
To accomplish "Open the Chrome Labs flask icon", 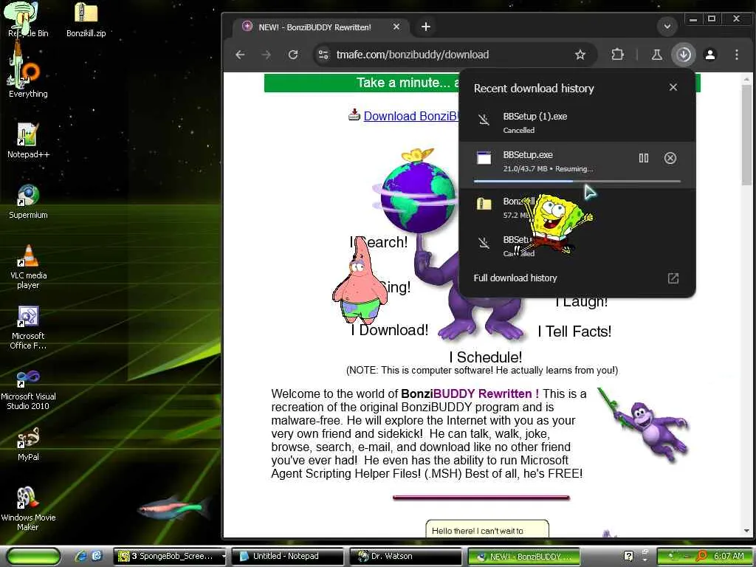I will click(656, 55).
